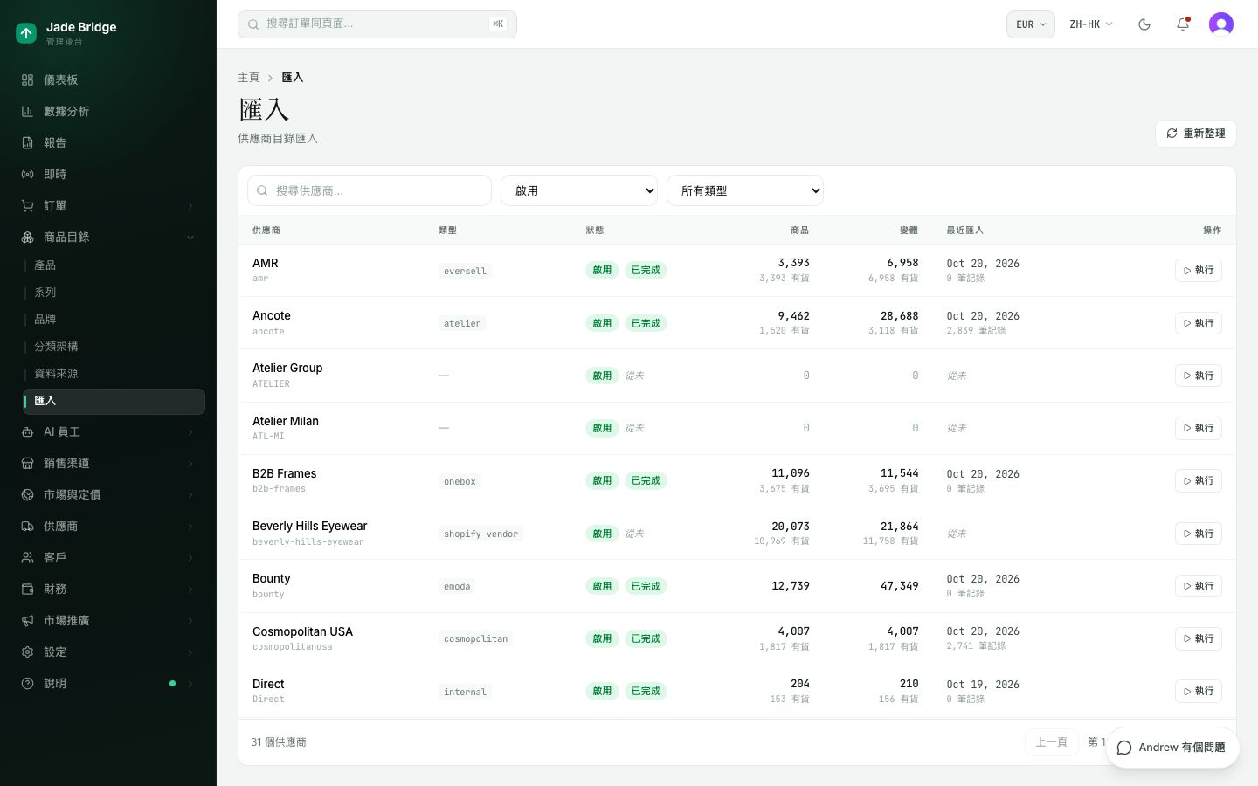Click the Jade Bridge logo icon
This screenshot has height=786, width=1258.
point(26,33)
